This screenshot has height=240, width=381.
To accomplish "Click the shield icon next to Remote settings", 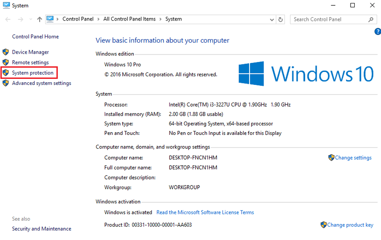I will (6, 62).
